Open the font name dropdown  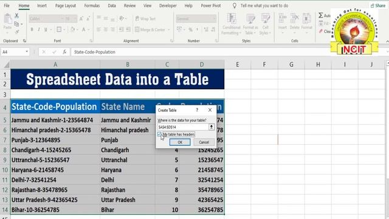click(62, 19)
